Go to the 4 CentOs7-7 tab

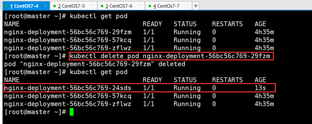point(169,6)
